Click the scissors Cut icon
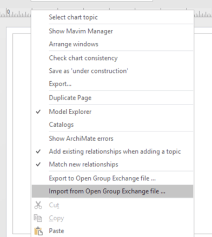The image size is (212, 237). click(x=38, y=205)
